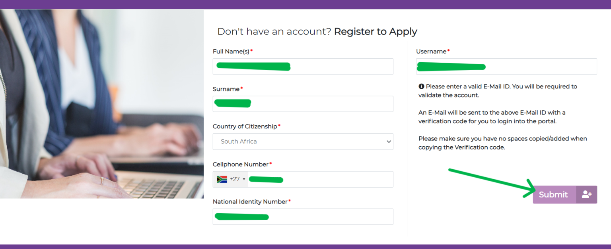Select the Surname input box

pos(302,103)
